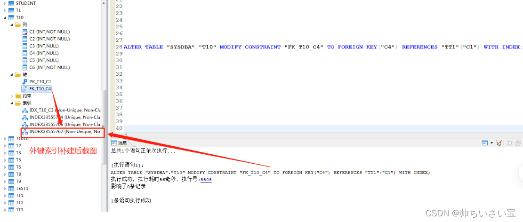The width and height of the screenshot is (523, 222).
Task: Click the grayed remove all messages icon
Action: click(518, 143)
